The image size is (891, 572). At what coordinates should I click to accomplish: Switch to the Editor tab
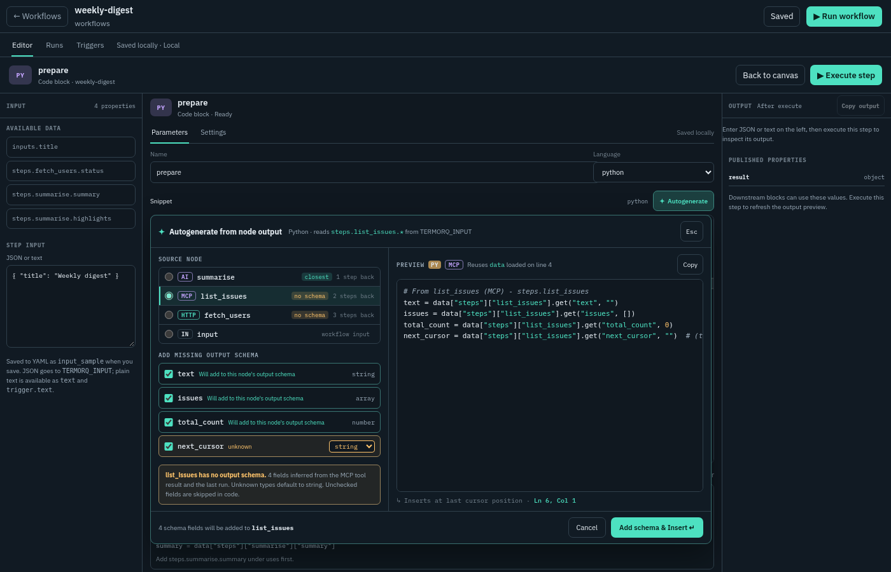click(x=22, y=45)
